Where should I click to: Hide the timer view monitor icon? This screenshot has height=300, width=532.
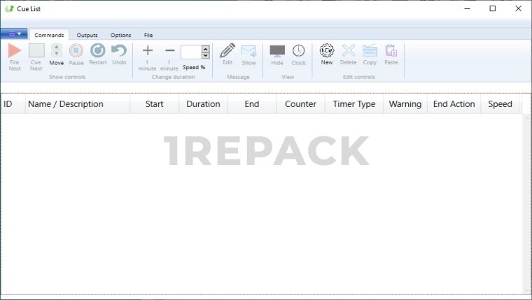277,51
